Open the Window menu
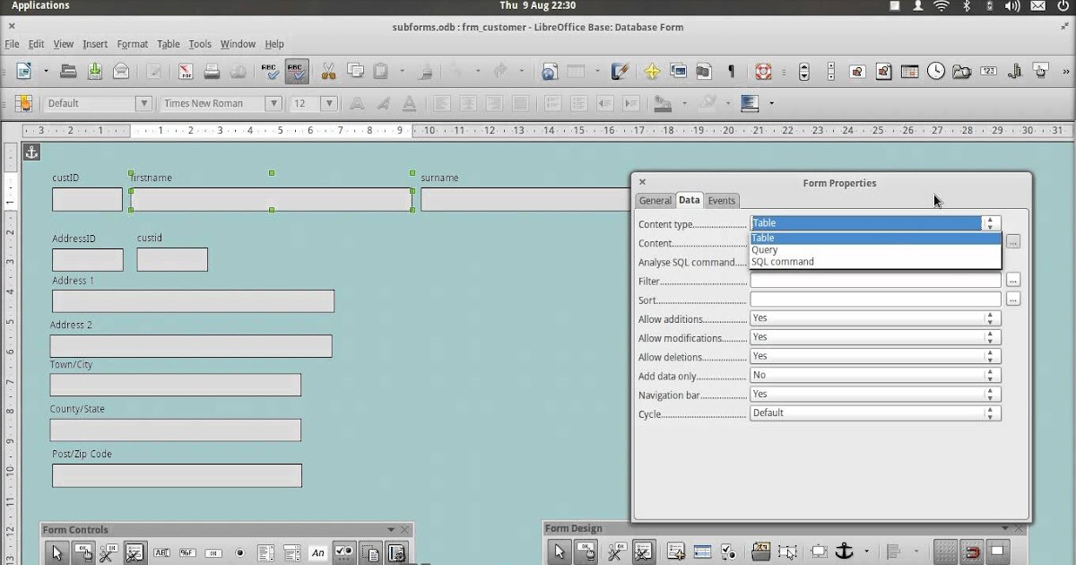 coord(238,44)
